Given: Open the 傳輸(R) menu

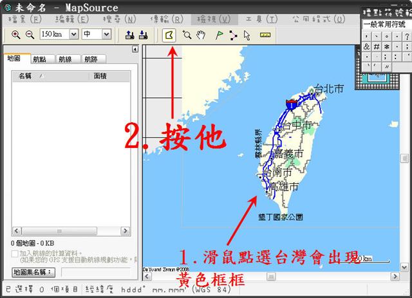Looking at the screenshot, I should coord(167,19).
